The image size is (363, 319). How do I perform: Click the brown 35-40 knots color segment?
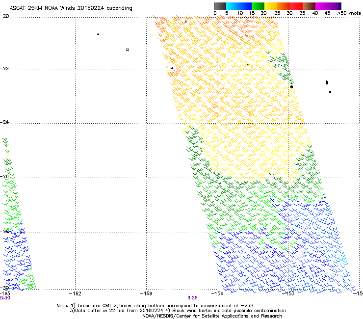pos(309,6)
